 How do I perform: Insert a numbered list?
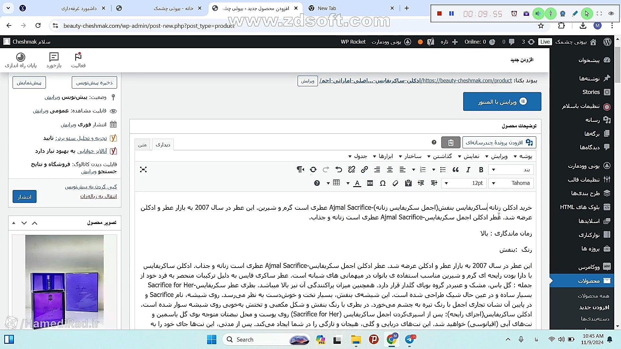pos(423,170)
